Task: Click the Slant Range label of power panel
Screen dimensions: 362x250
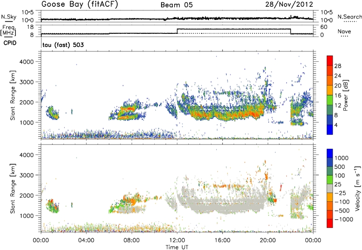Action: point(13,95)
